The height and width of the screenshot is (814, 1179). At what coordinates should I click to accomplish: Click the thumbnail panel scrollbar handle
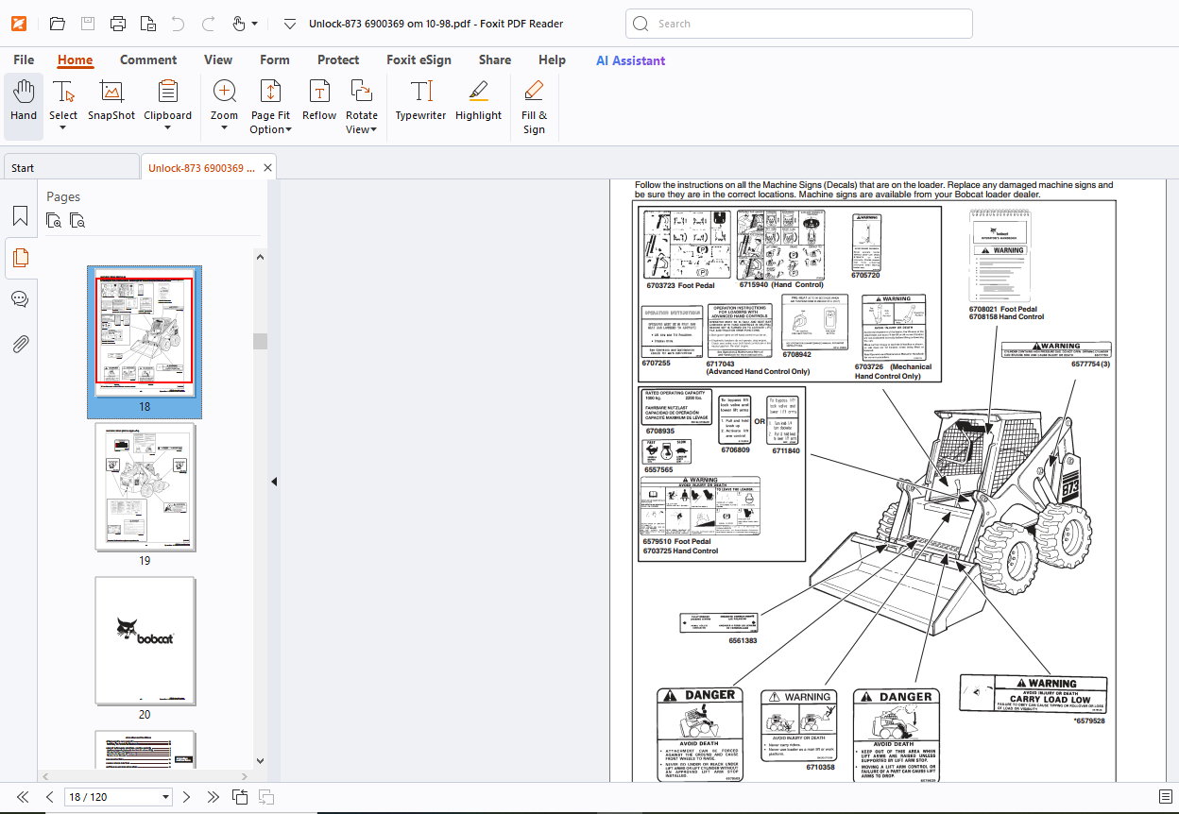(260, 341)
